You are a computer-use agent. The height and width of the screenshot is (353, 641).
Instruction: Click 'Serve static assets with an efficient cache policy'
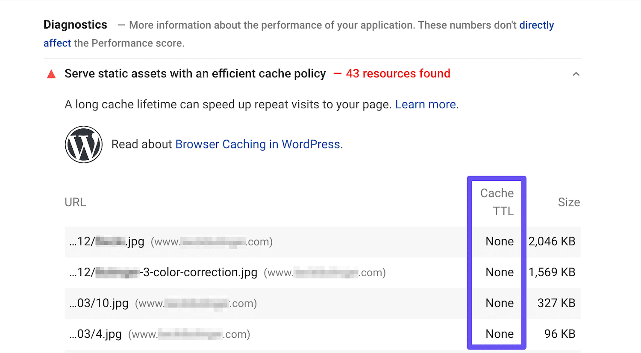point(195,73)
